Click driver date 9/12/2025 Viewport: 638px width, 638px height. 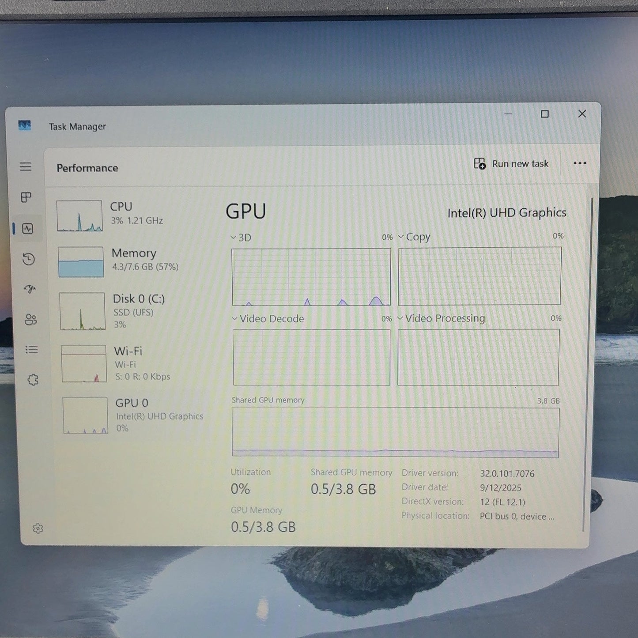click(501, 488)
